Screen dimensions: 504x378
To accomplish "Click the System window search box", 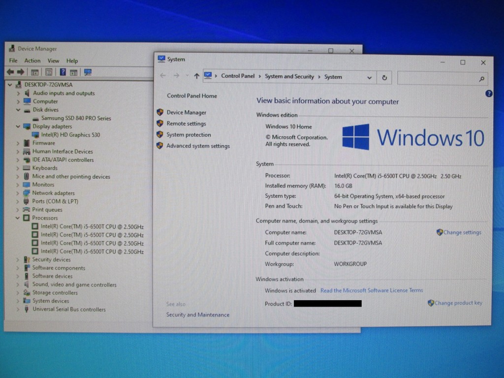I will [442, 78].
